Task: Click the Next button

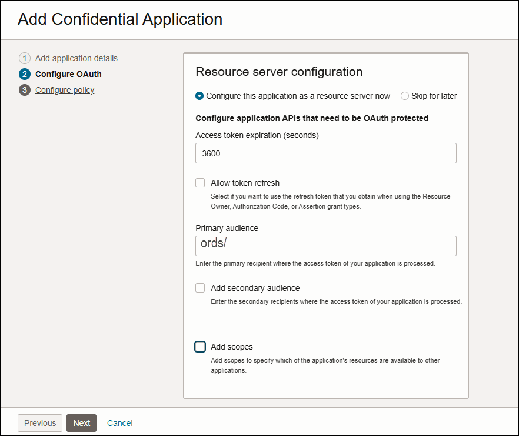Action: point(81,423)
